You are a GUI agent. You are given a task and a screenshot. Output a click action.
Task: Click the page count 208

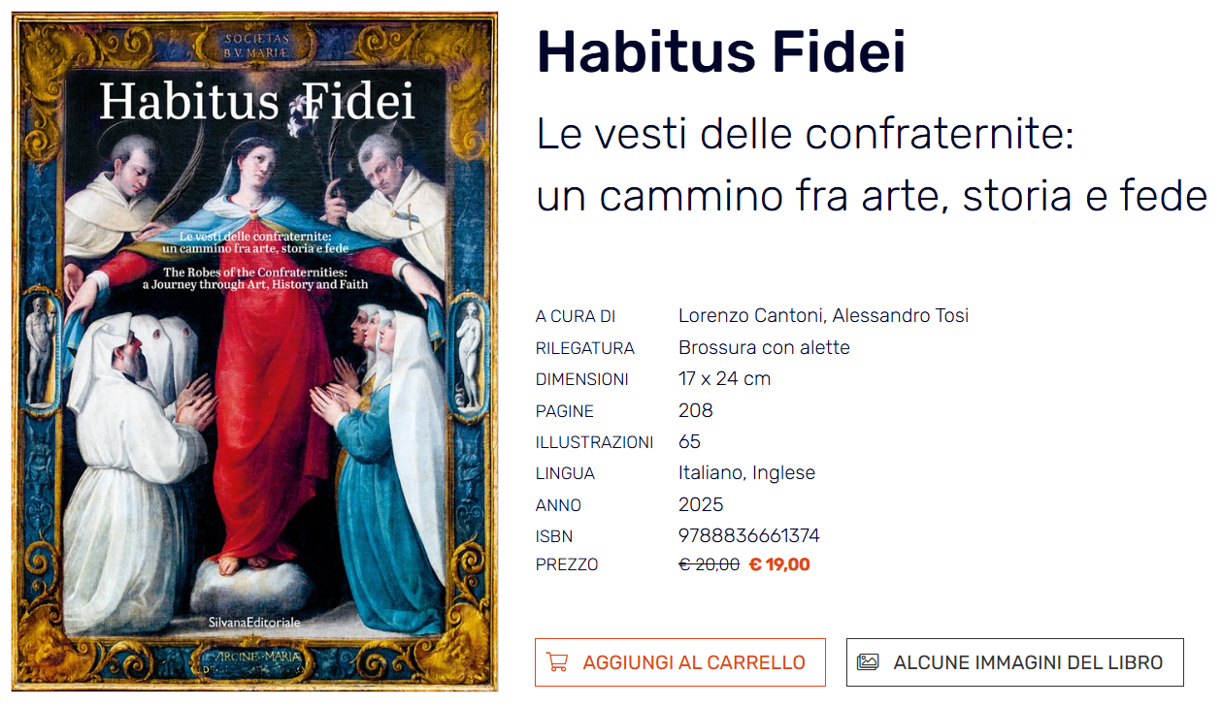(695, 410)
